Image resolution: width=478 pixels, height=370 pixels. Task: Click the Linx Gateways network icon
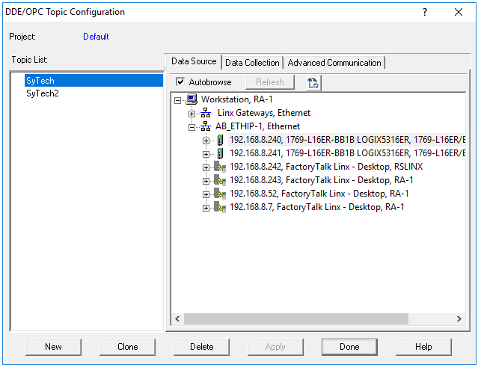click(x=206, y=113)
